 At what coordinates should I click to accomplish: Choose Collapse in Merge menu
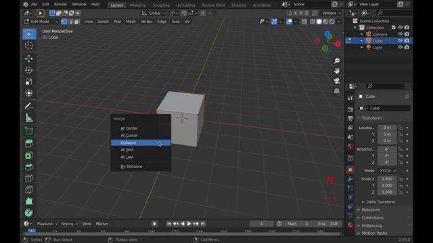[x=141, y=142]
